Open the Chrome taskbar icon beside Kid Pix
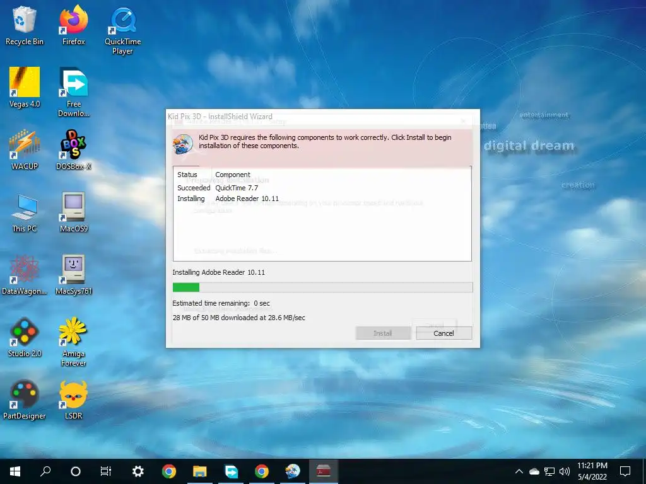Viewport: 646px width, 484px height. 262,471
